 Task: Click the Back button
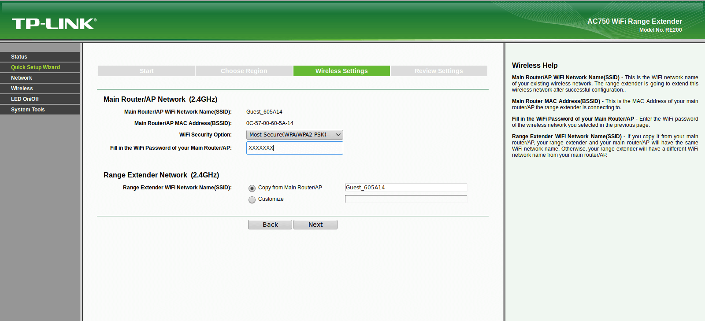[270, 225]
